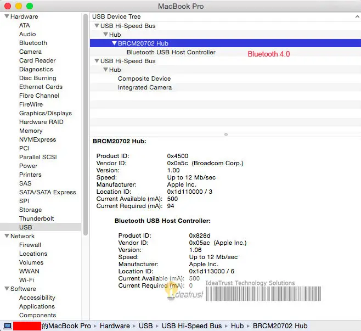This screenshot has height=331, width=361.
Task: Click the Vendor ID value 0x0a5c (Broadcom Corp.)
Action: click(205, 163)
